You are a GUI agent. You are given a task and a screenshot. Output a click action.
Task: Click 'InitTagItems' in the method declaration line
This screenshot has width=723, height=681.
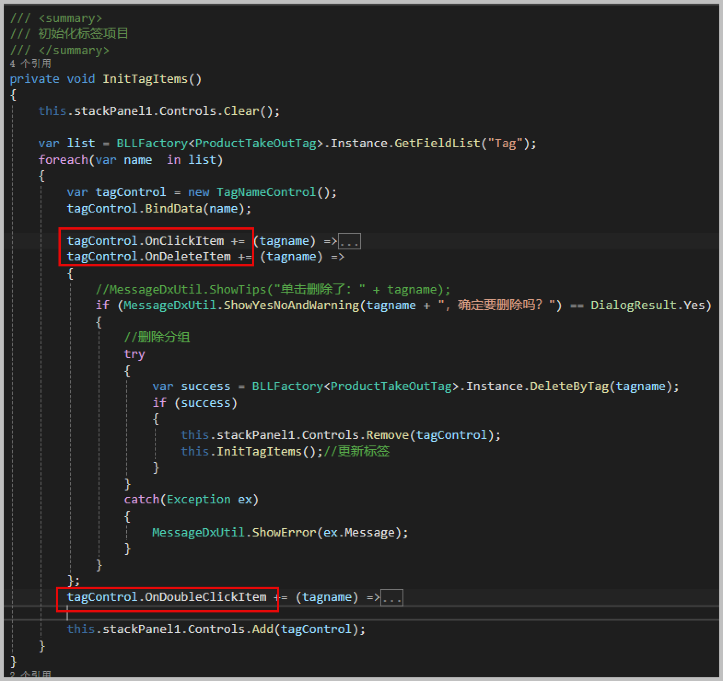point(145,79)
